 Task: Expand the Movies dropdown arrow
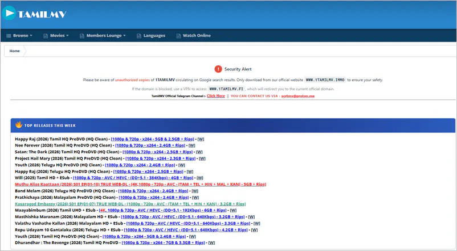point(68,36)
